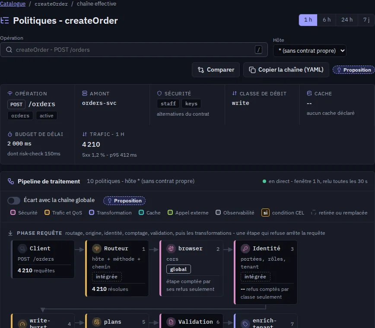Click the Appel externe legend swatch
The image size is (375, 328).
[x=170, y=212]
